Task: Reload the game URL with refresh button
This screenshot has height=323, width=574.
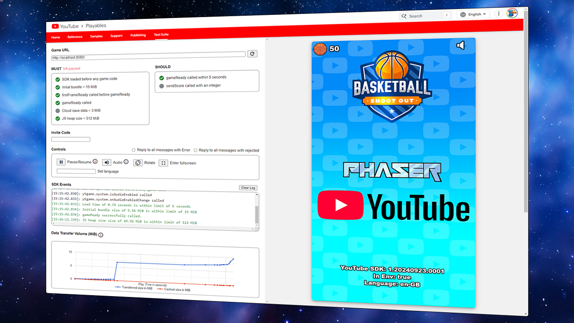Action: click(x=252, y=54)
